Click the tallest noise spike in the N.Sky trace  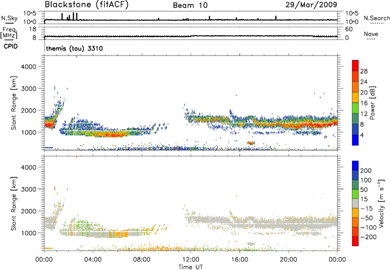(74, 16)
